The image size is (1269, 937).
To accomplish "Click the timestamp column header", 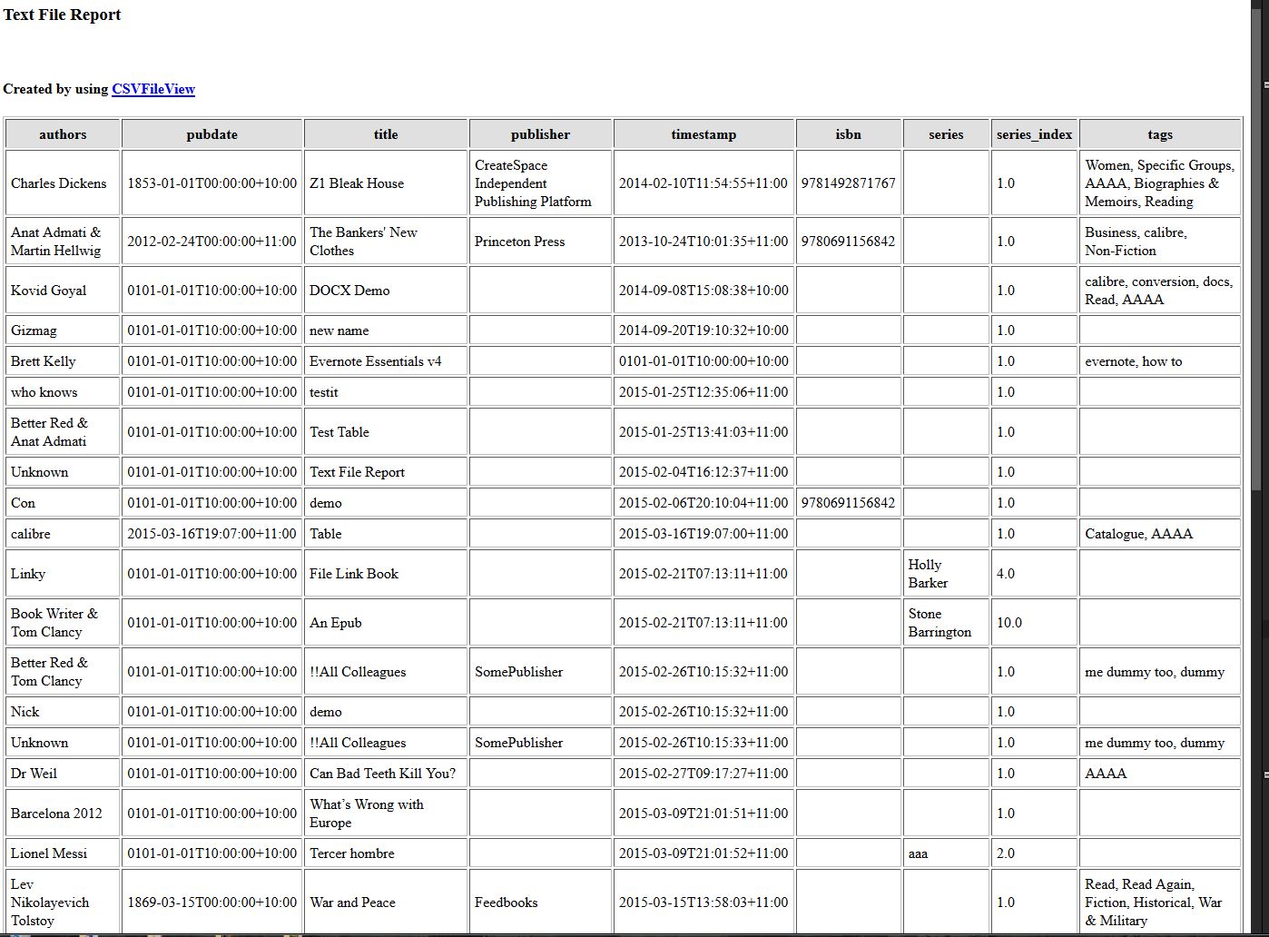I will coord(703,134).
